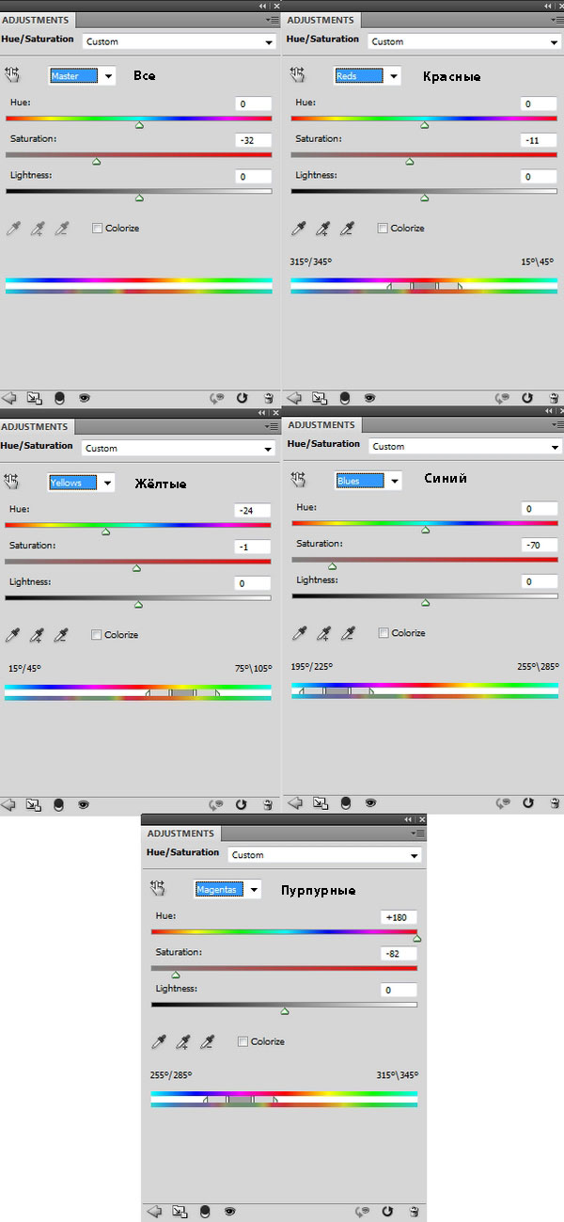Enable Colorize checkbox in Yellows panel
The width and height of the screenshot is (564, 1222).
click(96, 635)
